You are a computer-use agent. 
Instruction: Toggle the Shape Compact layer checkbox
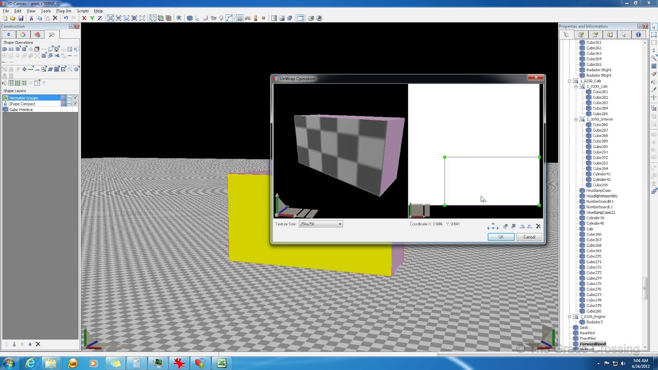[75, 104]
